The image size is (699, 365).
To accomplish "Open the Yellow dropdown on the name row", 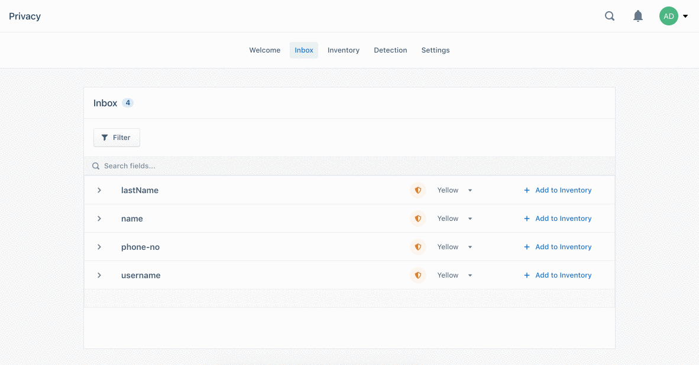I will 470,219.
